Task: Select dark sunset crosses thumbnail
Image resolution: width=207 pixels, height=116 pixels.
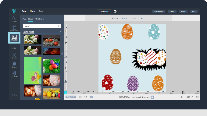Action: 51,51
